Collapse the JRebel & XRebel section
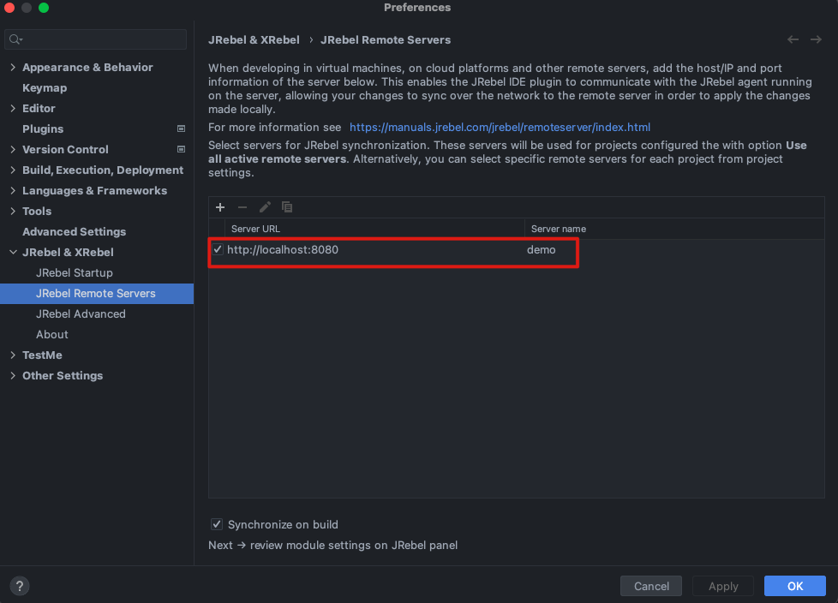 click(x=13, y=252)
